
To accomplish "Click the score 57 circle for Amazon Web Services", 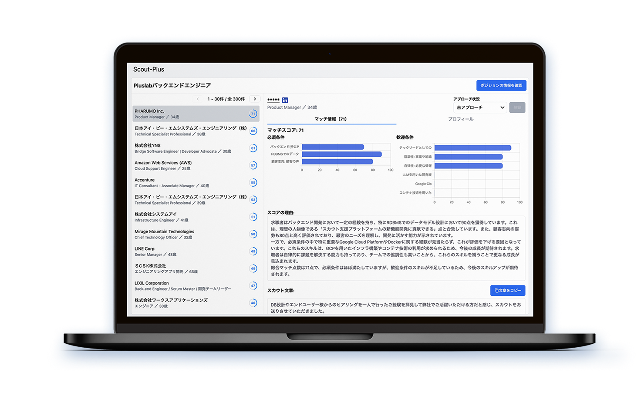I will (253, 165).
